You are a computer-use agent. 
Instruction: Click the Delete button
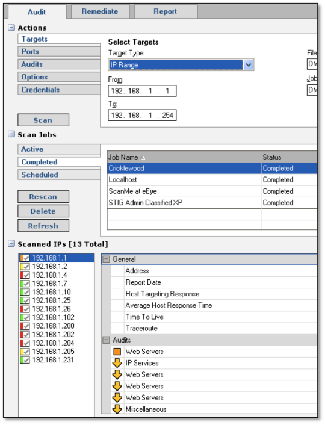[x=43, y=211]
